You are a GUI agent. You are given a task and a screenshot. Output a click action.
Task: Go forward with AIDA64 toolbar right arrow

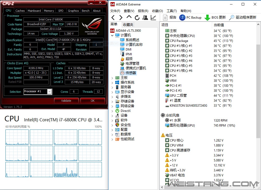click(x=121, y=17)
